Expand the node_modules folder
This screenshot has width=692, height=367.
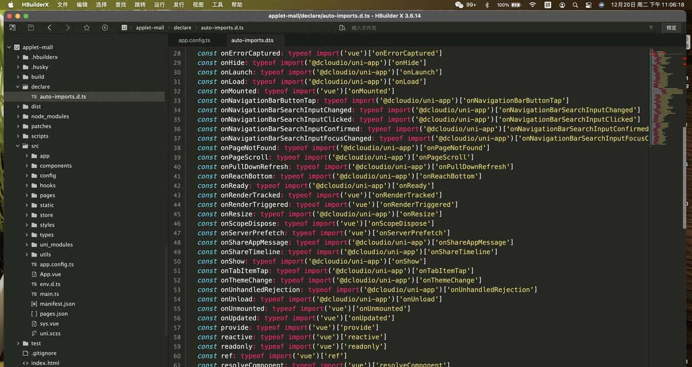click(18, 117)
